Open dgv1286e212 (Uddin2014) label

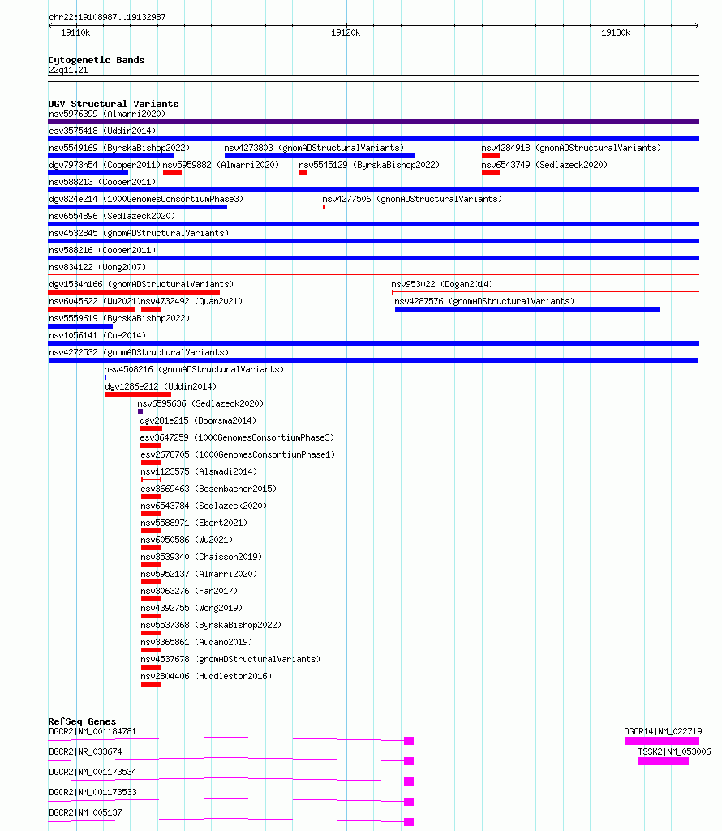click(x=161, y=386)
